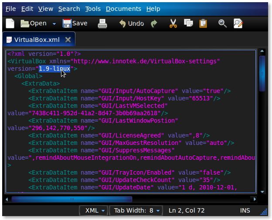Click the Save button

pyautogui.click(x=75, y=23)
